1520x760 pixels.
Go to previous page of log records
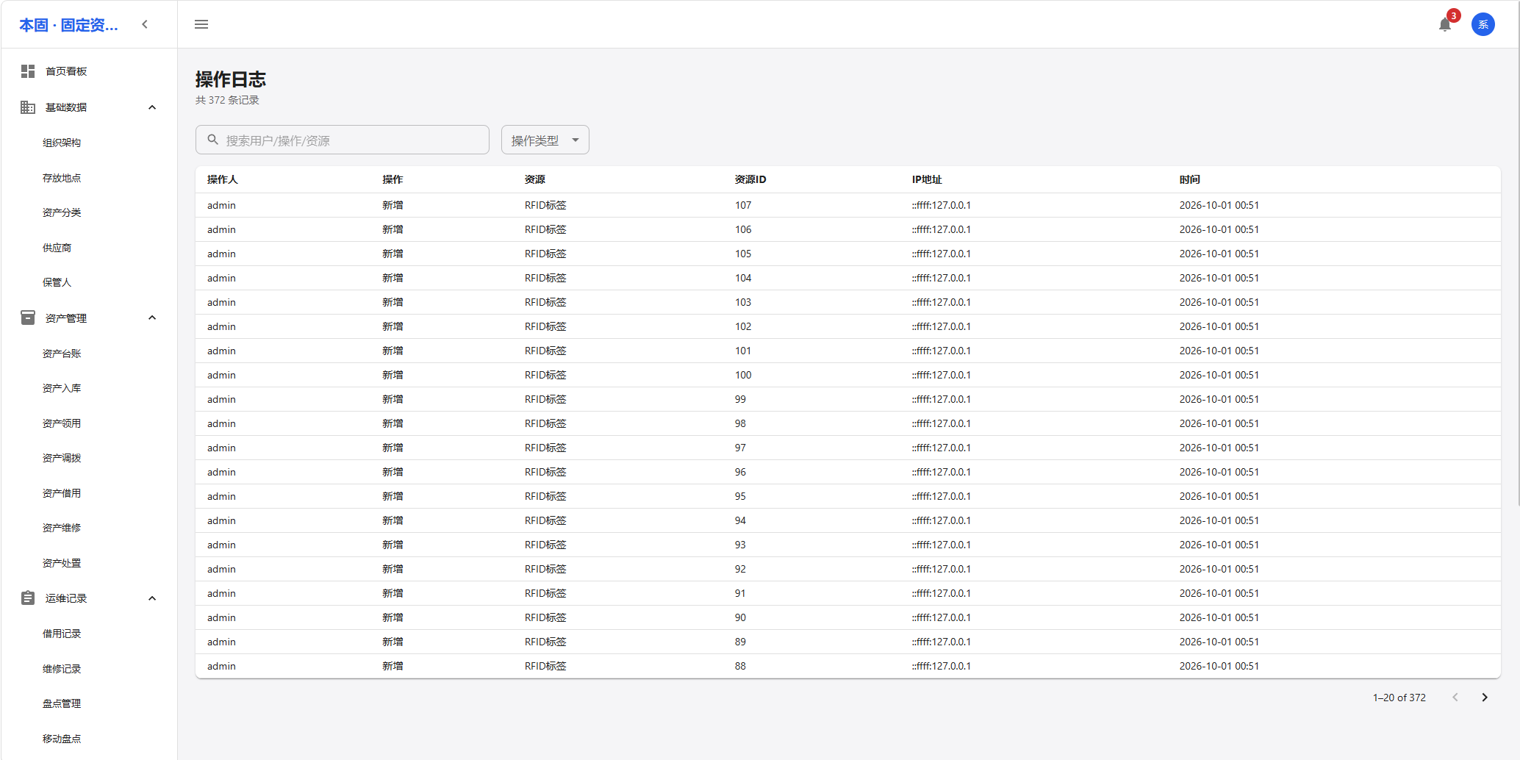pos(1455,698)
